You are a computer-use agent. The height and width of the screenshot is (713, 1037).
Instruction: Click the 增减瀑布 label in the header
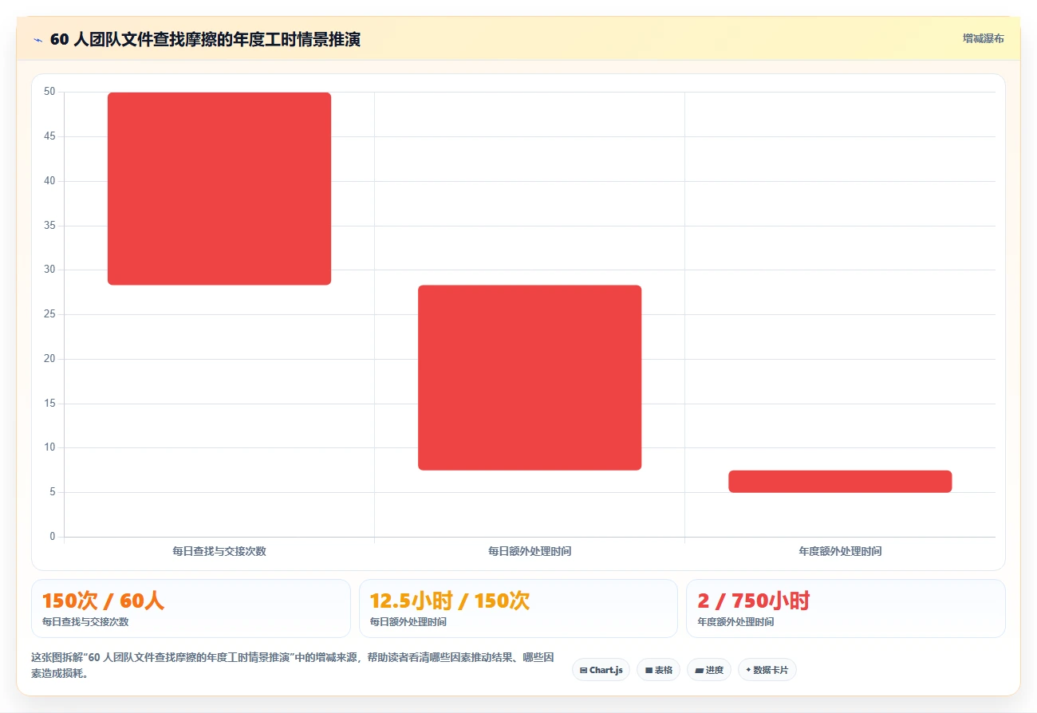coord(983,38)
